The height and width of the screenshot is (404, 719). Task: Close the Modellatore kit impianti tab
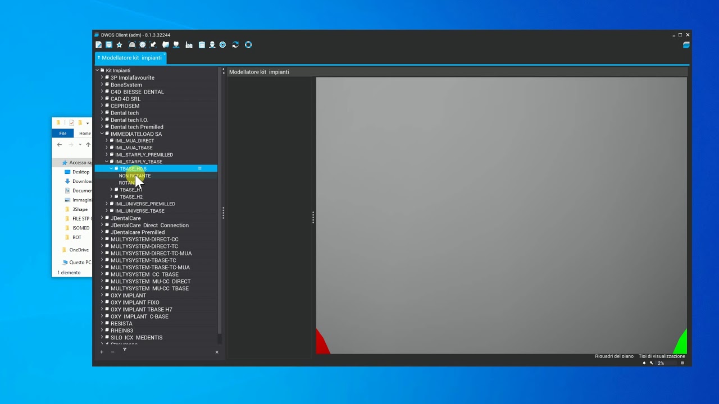pyautogui.click(x=164, y=55)
